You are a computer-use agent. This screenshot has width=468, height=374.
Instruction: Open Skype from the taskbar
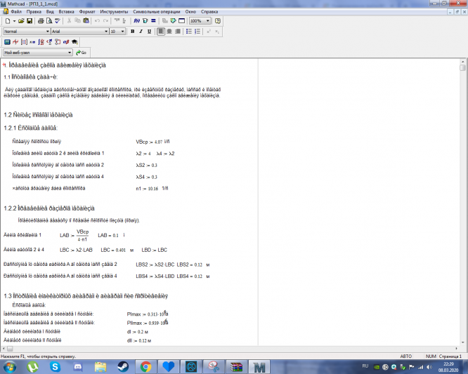56,367
